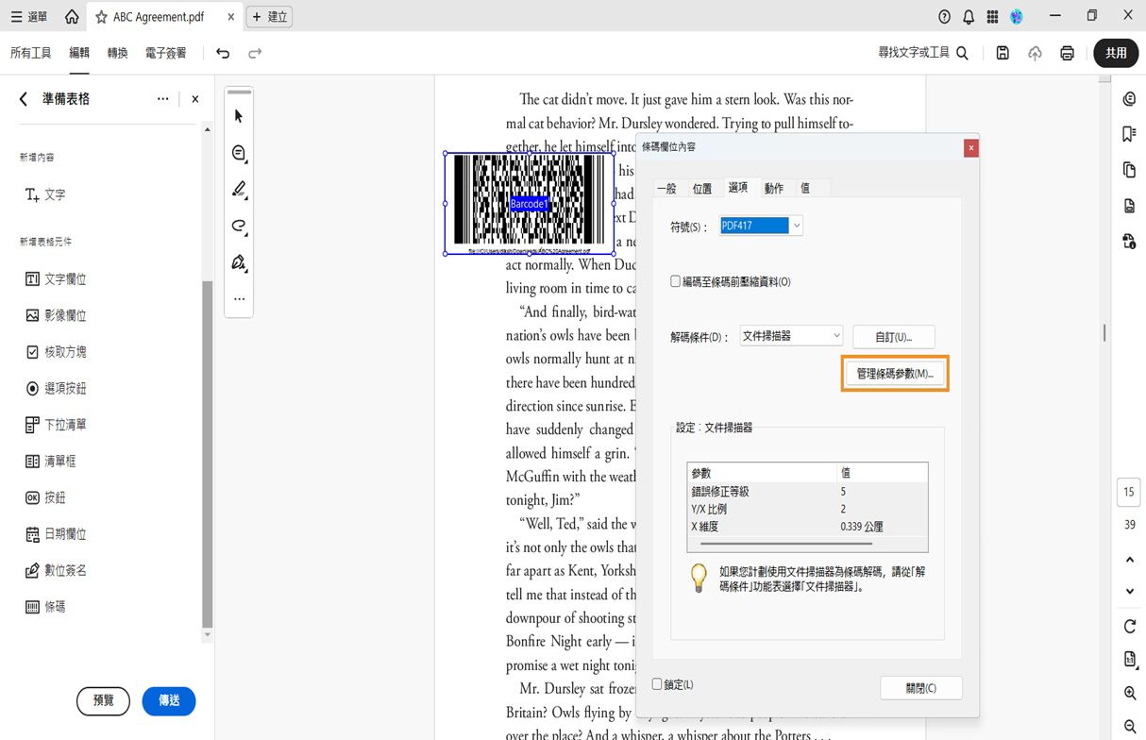Screen dimensions: 1146x740
Task: Open the PDF417 符號 dropdown
Action: click(x=796, y=225)
